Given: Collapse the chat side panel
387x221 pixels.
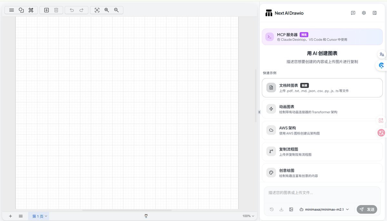Looking at the screenshot, I should point(374,13).
